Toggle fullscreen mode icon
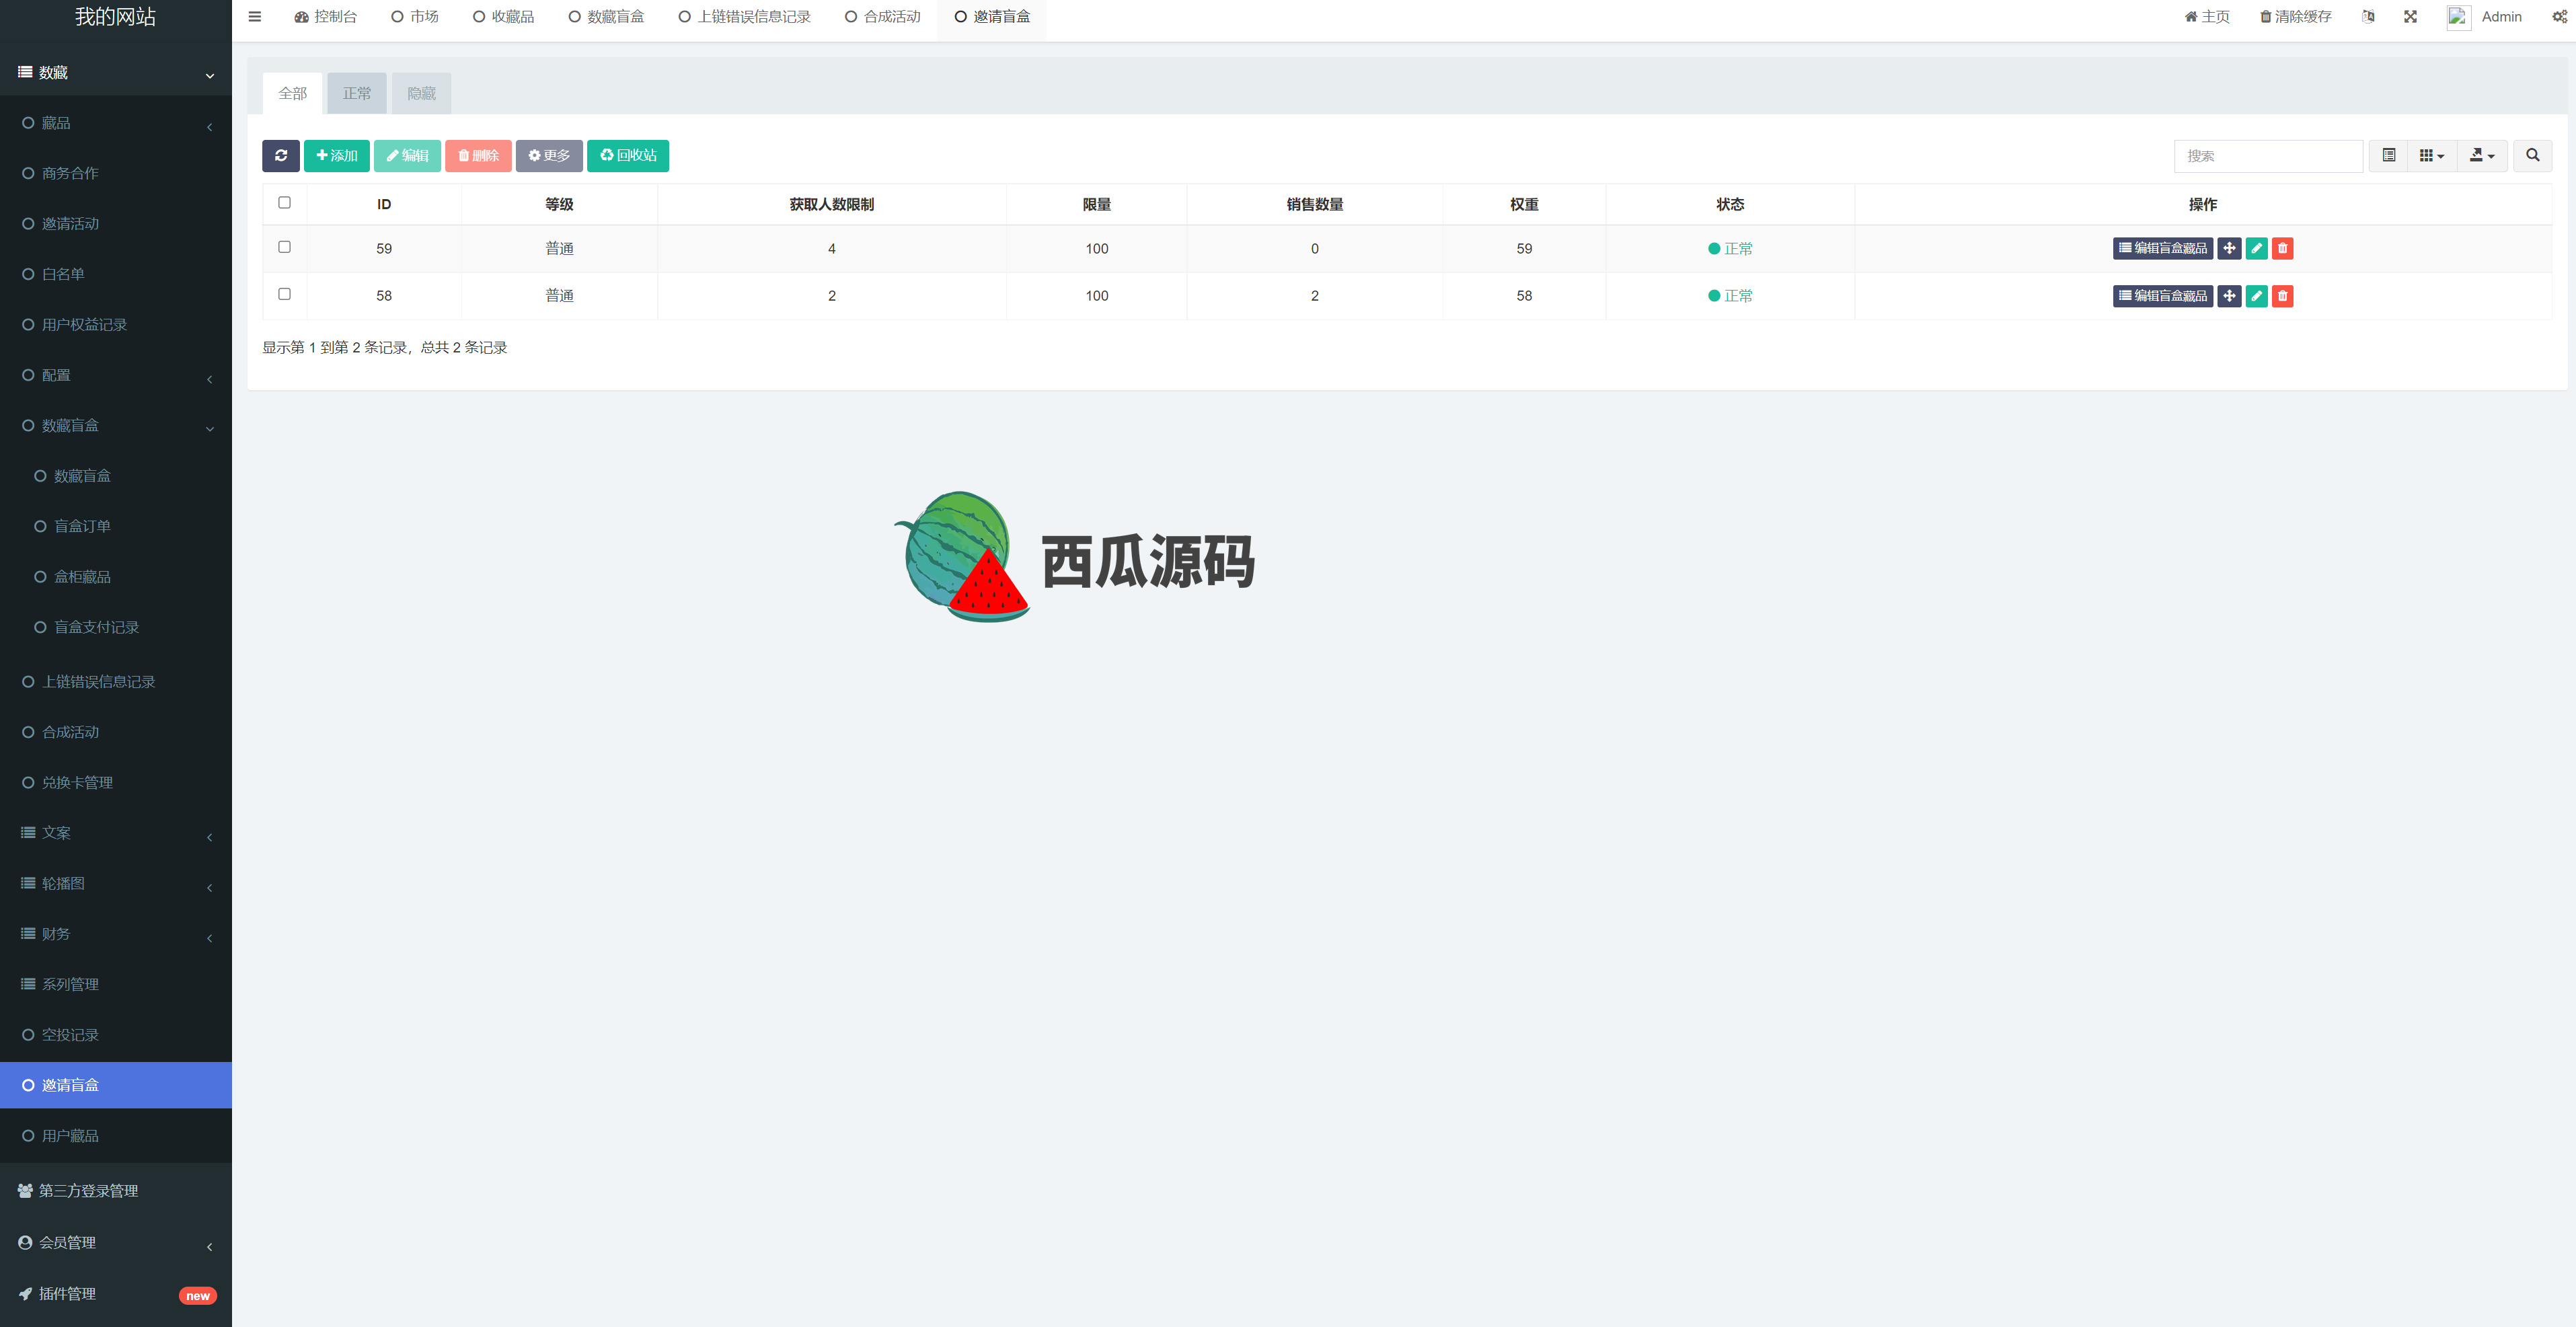Screen dimensions: 2576x1327 [x=2410, y=17]
